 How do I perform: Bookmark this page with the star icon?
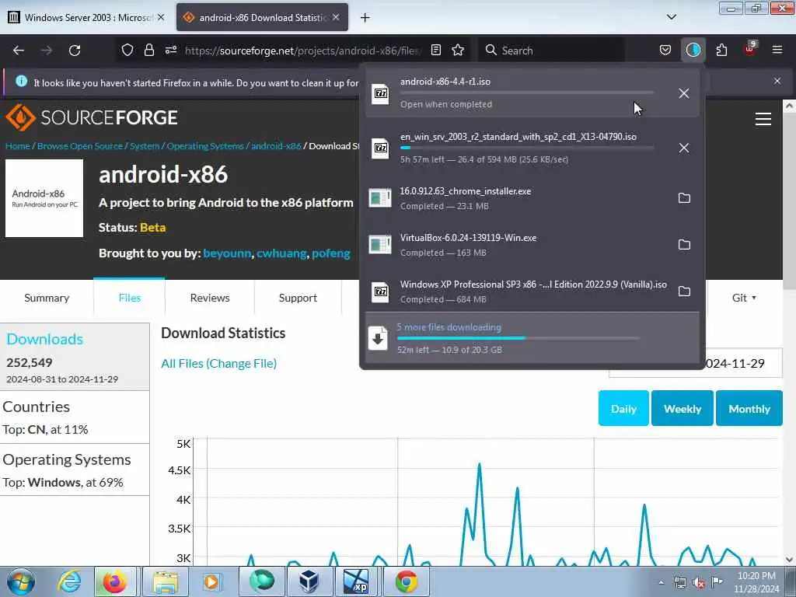click(x=458, y=50)
